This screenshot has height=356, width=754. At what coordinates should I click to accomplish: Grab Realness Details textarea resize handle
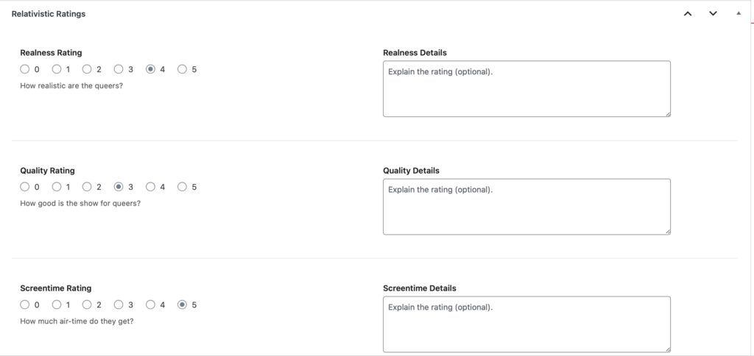[667, 113]
